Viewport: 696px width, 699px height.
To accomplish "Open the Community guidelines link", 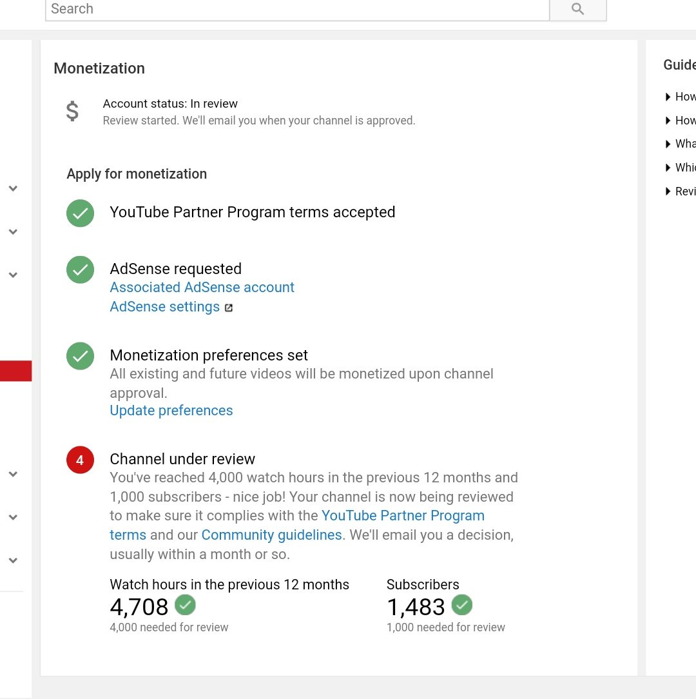I will click(271, 535).
